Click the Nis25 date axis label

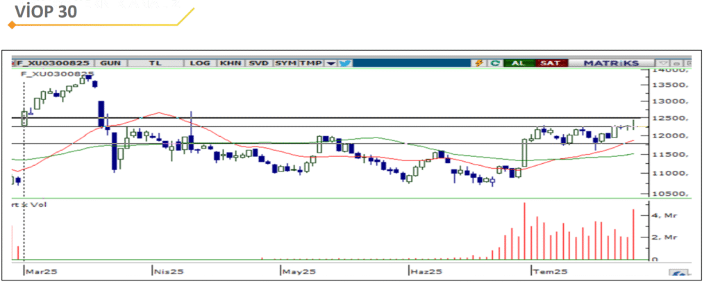click(169, 272)
